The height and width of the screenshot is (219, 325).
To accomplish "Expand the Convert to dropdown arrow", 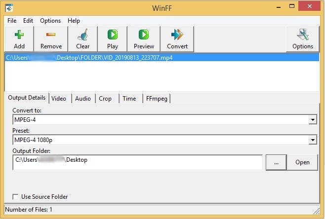I will click(x=313, y=120).
